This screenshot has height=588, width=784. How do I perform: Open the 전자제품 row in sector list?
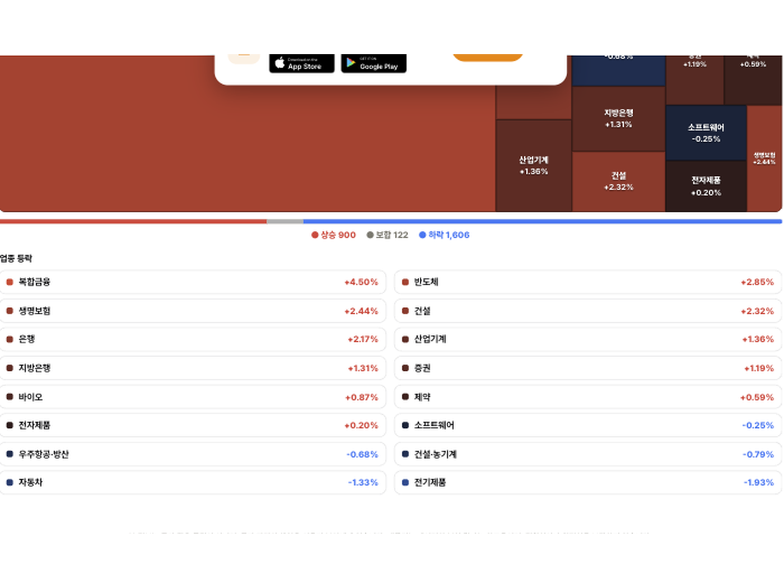(x=193, y=426)
